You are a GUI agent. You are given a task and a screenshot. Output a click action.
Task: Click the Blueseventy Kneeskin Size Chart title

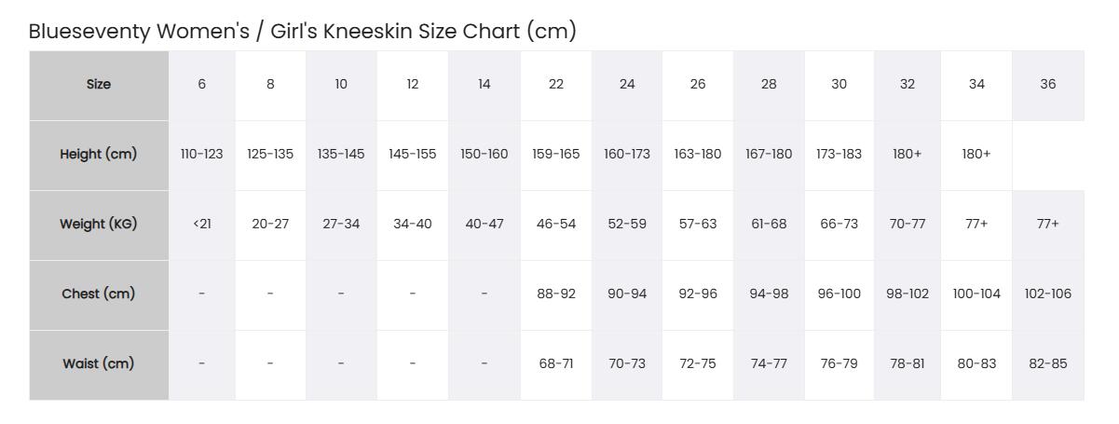point(303,31)
